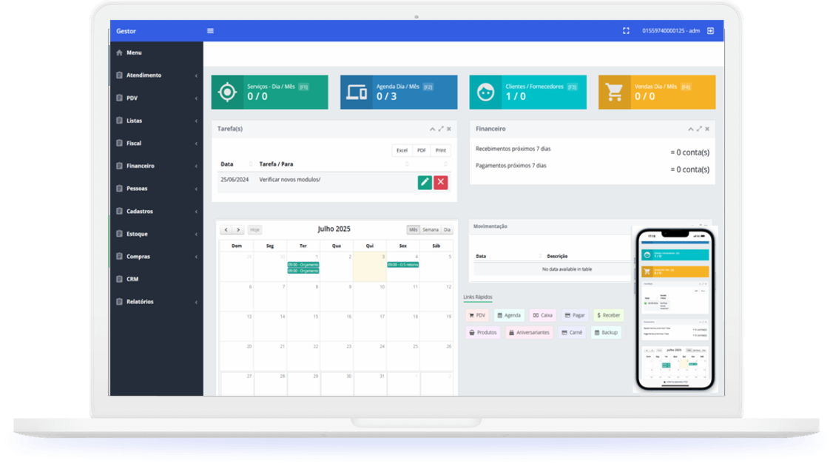Export tasks with the Excel button
833x466 pixels.
click(402, 150)
